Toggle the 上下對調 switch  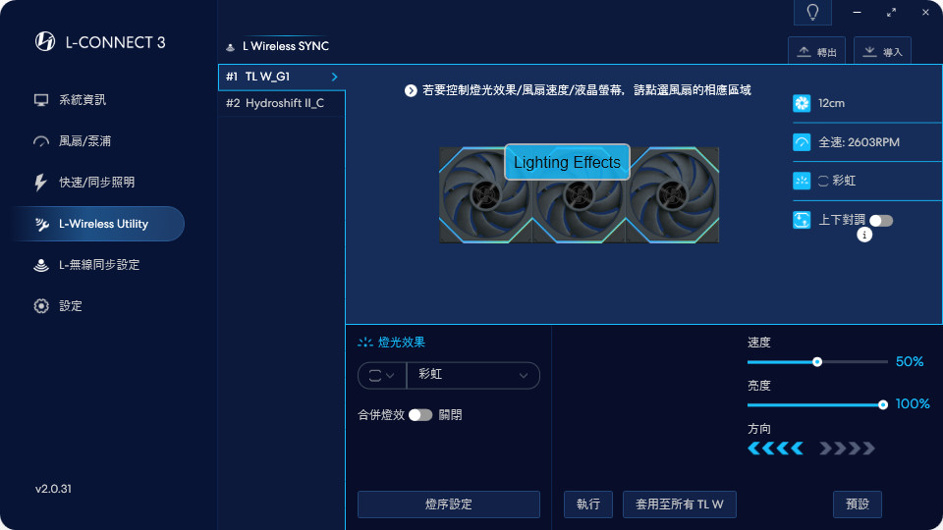(881, 221)
